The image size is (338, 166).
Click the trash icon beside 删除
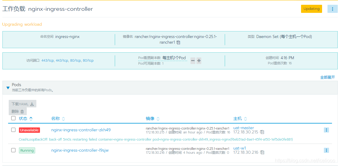tap(22, 112)
